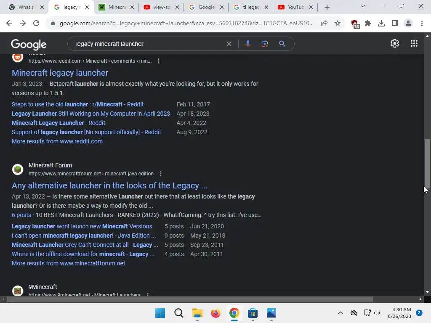431x323 pixels.
Task: Open More results from www.minecraftforum.net
Action: 69,263
